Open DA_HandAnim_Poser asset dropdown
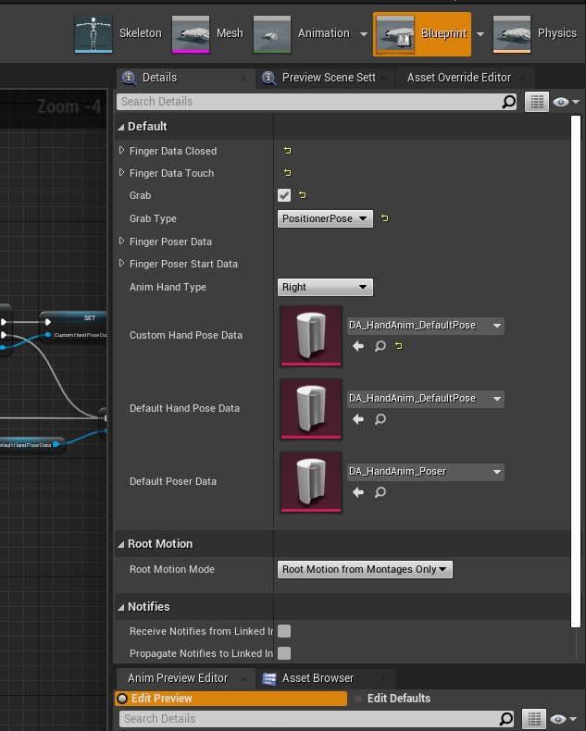Image resolution: width=586 pixels, height=731 pixels. click(426, 472)
